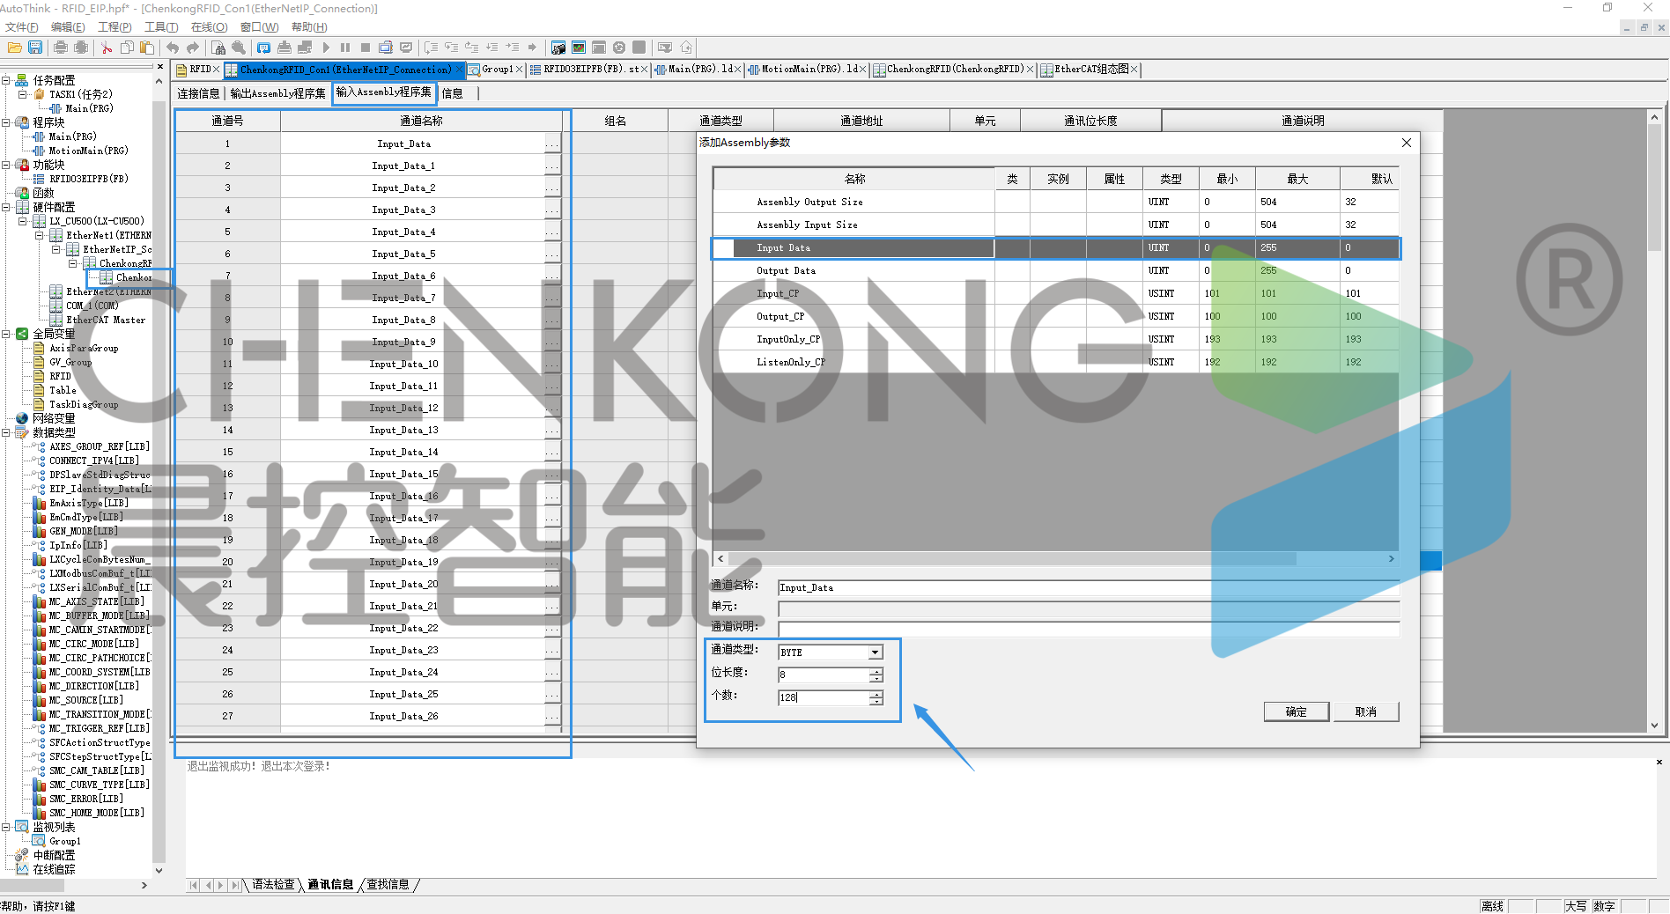
Task: Click the 确定 button in dialog
Action: tap(1296, 711)
